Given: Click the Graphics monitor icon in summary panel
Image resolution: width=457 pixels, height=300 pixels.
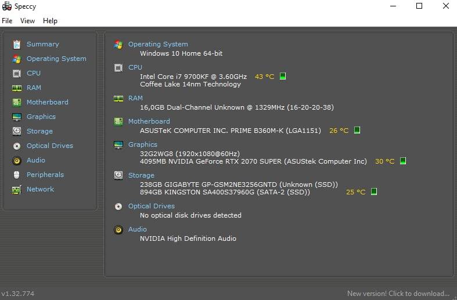Looking at the screenshot, I should (x=118, y=144).
